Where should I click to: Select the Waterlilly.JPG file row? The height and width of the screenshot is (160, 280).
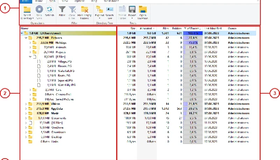coord(66,85)
